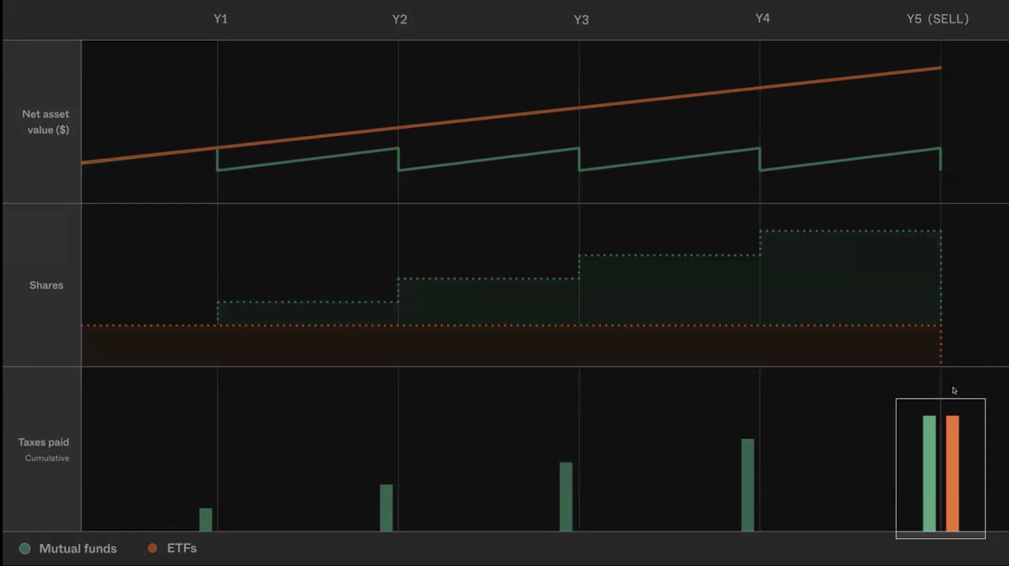Click the Y5 (SELL) header
The image size is (1009, 566).
click(x=937, y=19)
